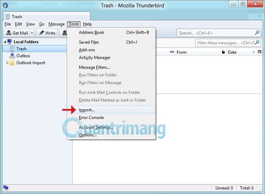Image resolution: width=265 pixels, height=194 pixels.
Task: Minimize the Thunderbird window
Action: click(234, 5)
